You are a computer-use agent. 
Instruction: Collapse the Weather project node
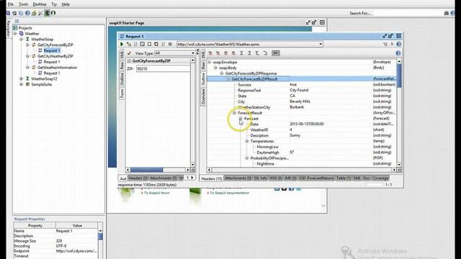coord(15,34)
